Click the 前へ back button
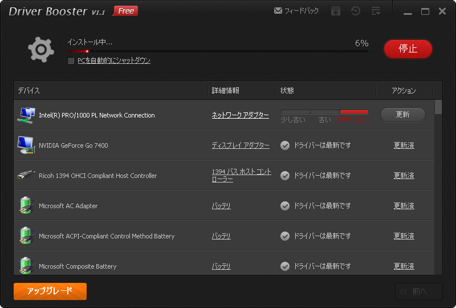 (419, 291)
